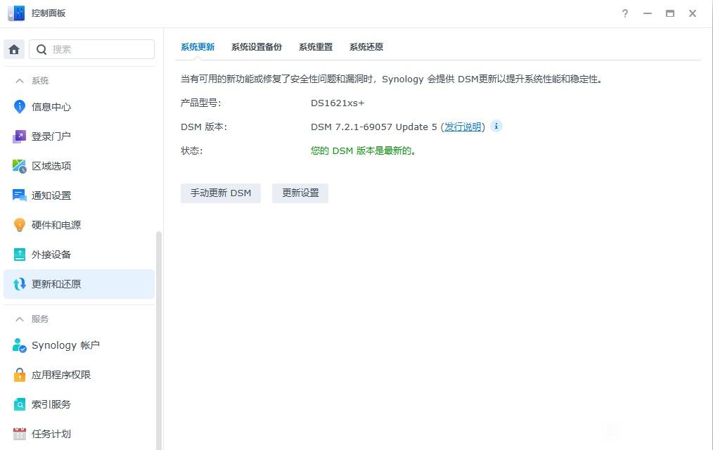The image size is (713, 450).
Task: Click the 服务 section header text
Action: pos(40,319)
